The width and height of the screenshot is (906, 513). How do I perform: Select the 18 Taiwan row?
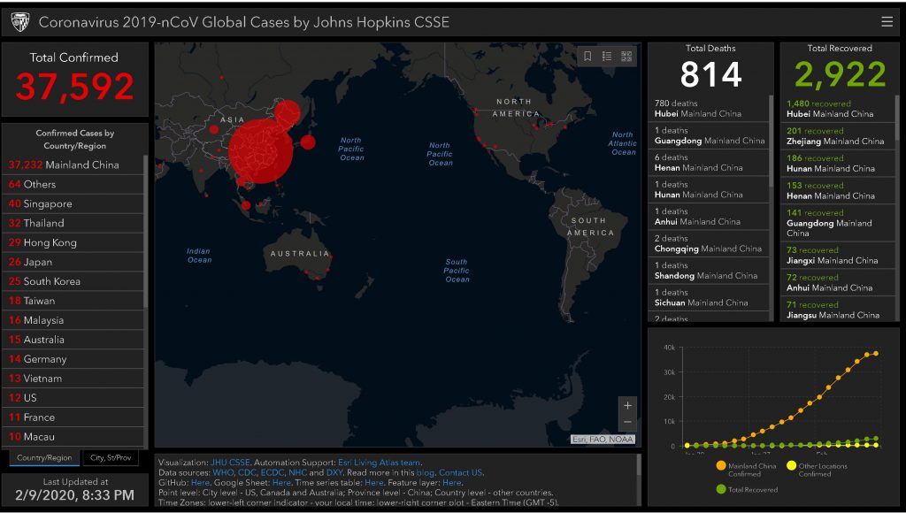point(73,301)
